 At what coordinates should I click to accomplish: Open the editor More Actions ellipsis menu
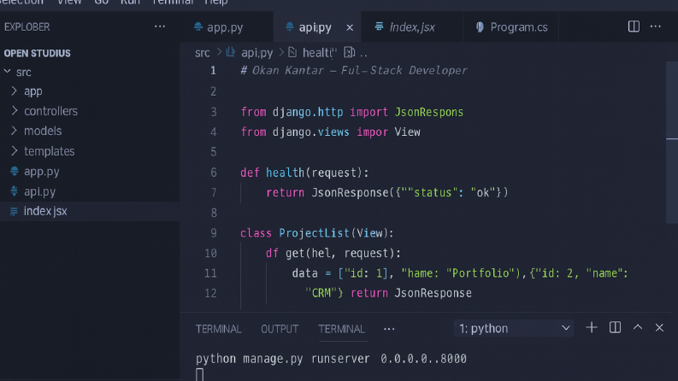[x=656, y=26]
